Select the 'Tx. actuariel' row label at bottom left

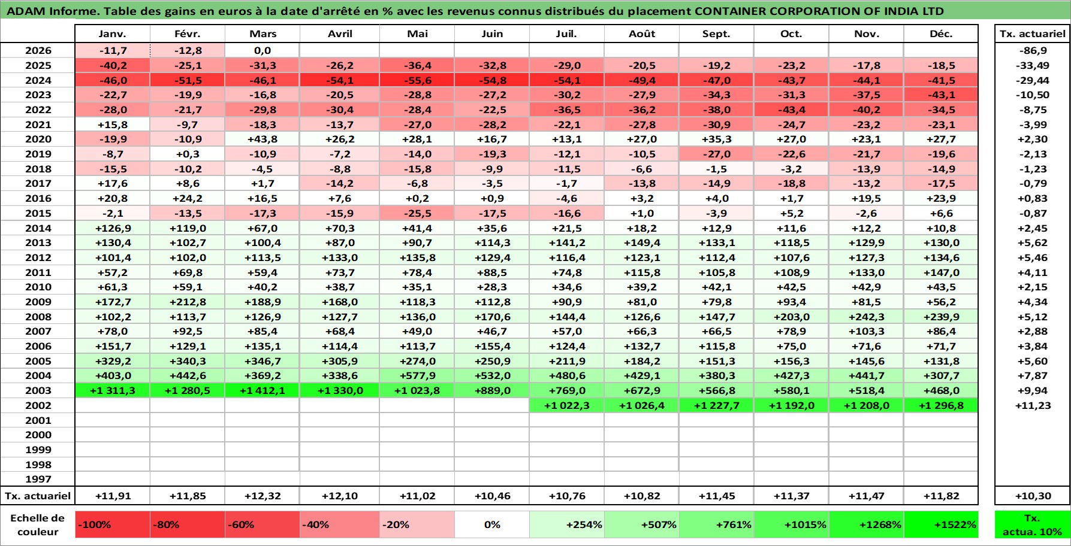click(x=37, y=496)
